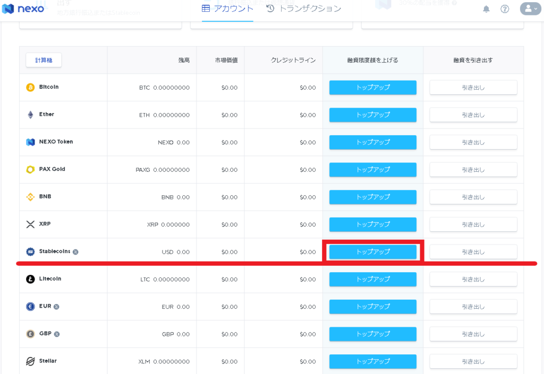The height and width of the screenshot is (374, 544).
Task: Click トップアップ for Litecoin
Action: point(373,279)
